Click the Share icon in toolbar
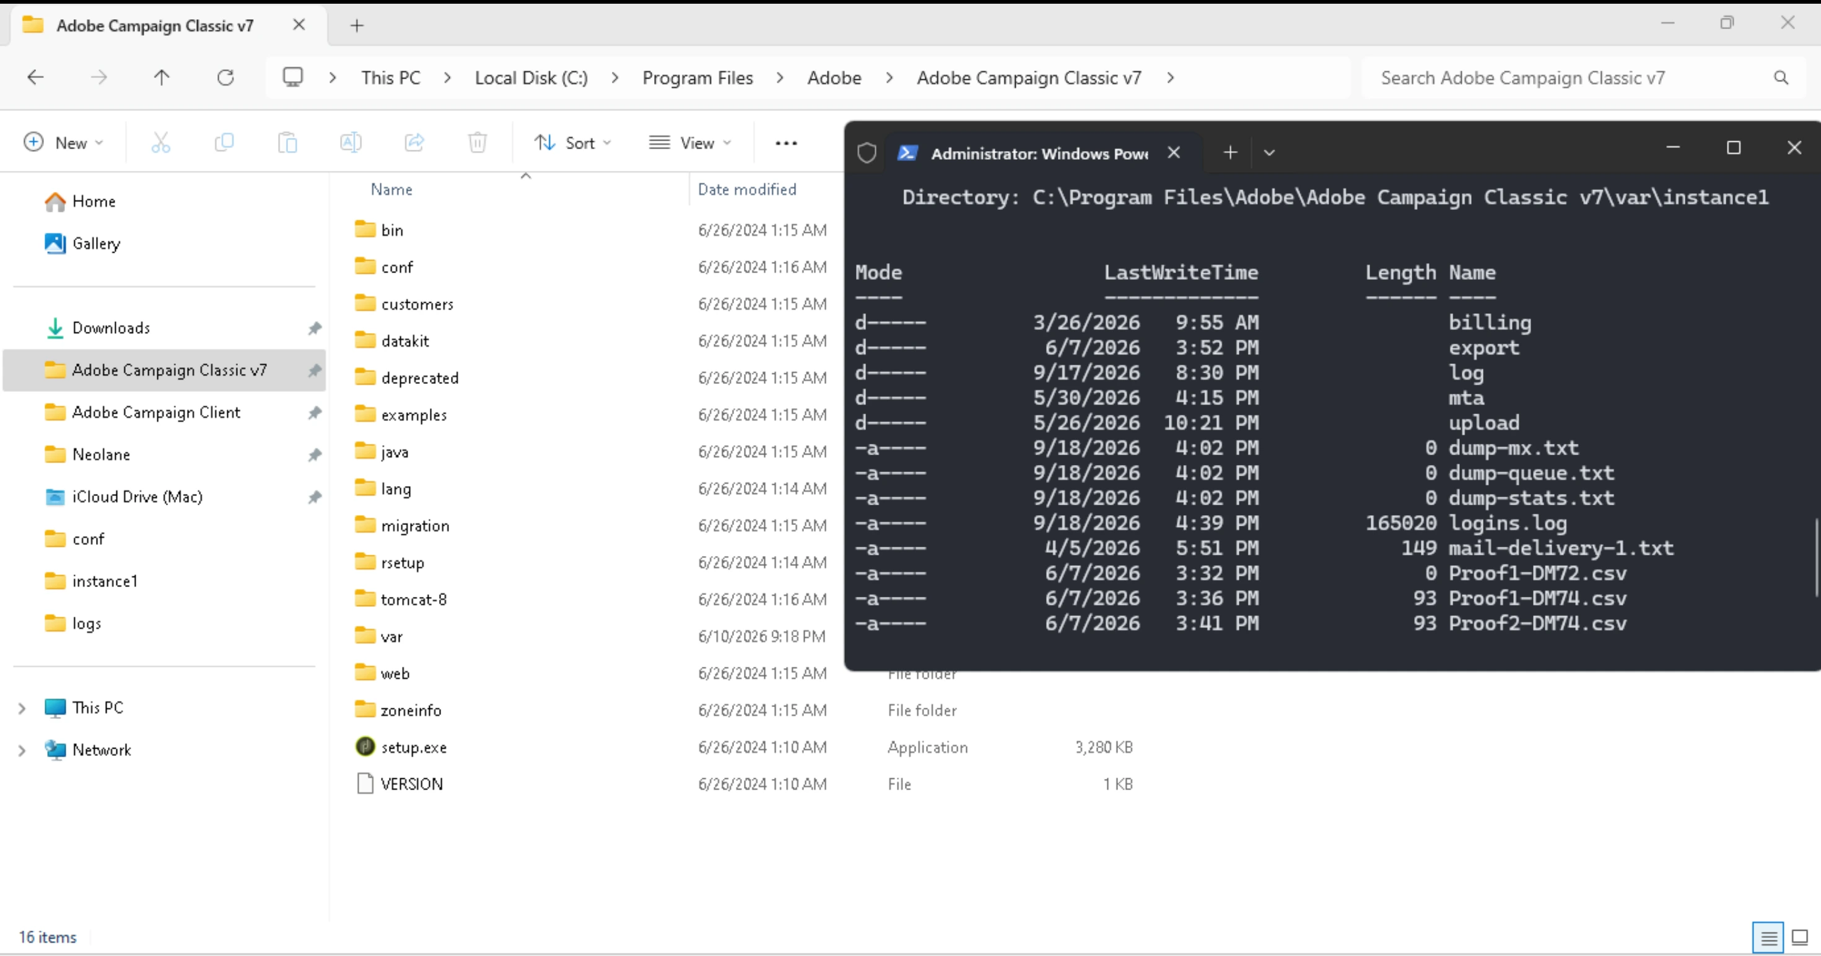 click(414, 143)
